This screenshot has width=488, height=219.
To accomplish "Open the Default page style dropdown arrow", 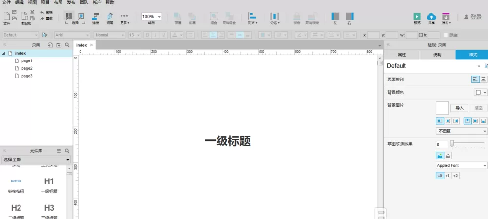I will pyautogui.click(x=479, y=66).
